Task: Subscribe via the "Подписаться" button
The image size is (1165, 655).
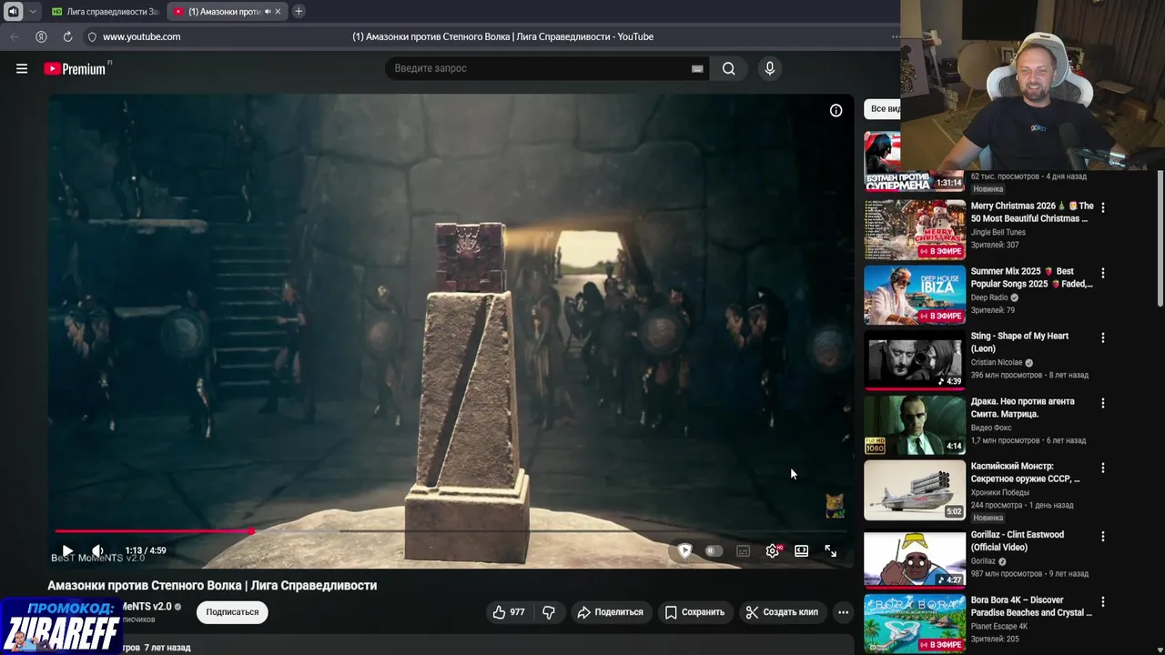Action: (x=232, y=612)
